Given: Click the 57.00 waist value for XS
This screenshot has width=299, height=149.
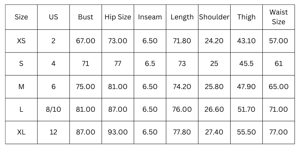Looking at the screenshot, I should pyautogui.click(x=278, y=41).
